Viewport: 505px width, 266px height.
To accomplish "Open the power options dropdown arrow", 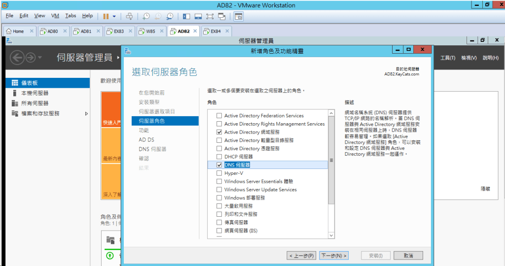I will [114, 16].
